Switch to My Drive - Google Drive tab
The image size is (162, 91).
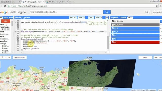tap(57, 2)
